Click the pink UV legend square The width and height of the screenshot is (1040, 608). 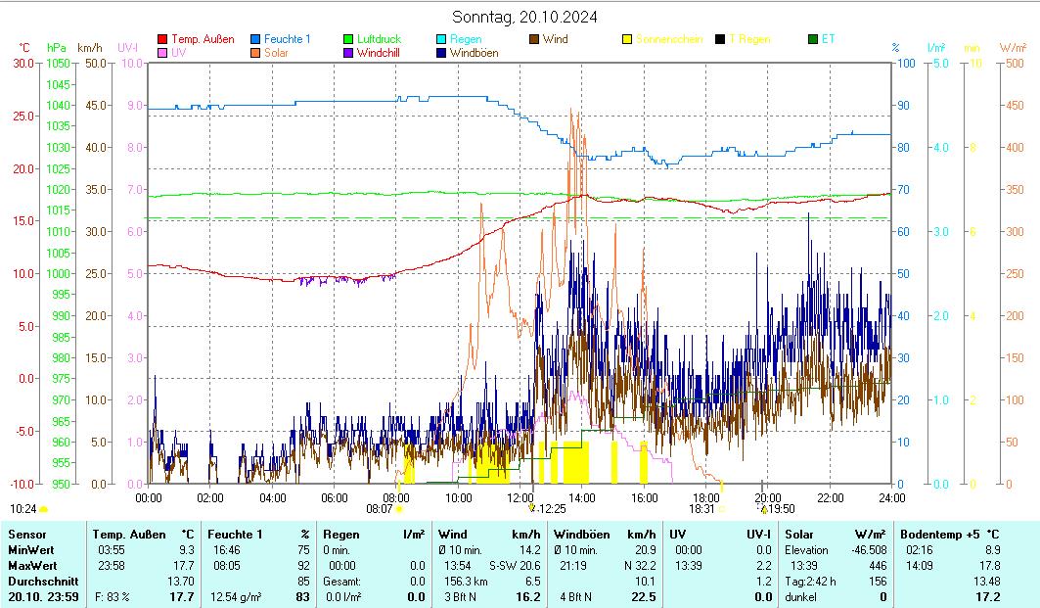point(162,53)
